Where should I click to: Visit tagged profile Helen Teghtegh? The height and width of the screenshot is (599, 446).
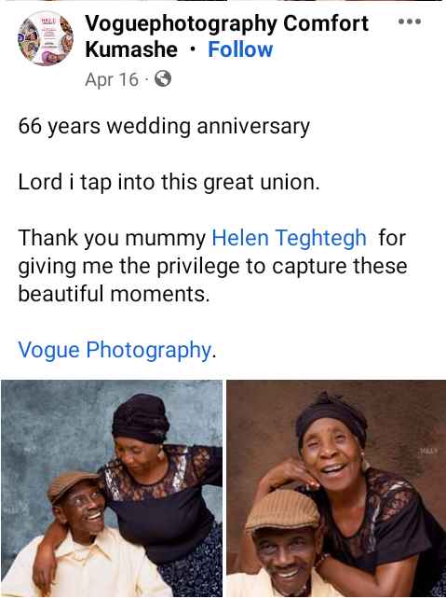pyautogui.click(x=289, y=238)
